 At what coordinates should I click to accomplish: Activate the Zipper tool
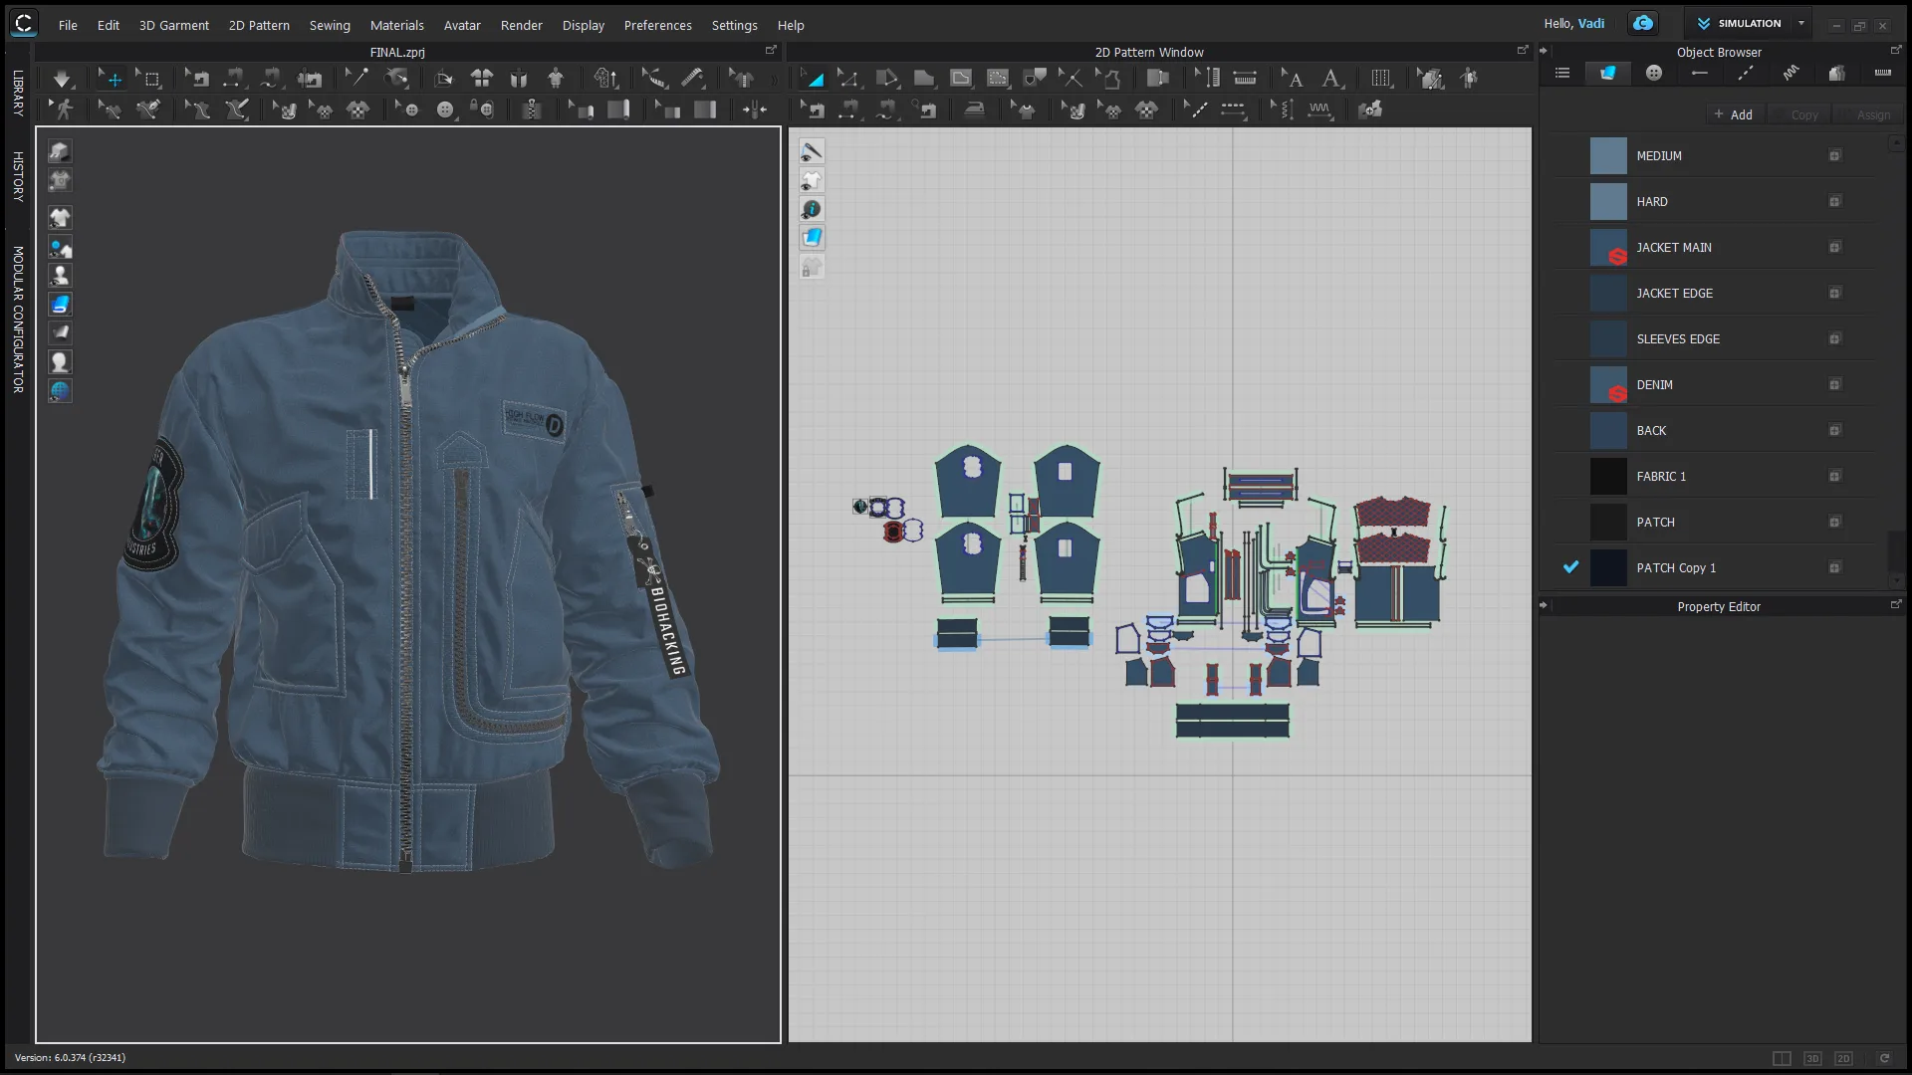tap(533, 109)
